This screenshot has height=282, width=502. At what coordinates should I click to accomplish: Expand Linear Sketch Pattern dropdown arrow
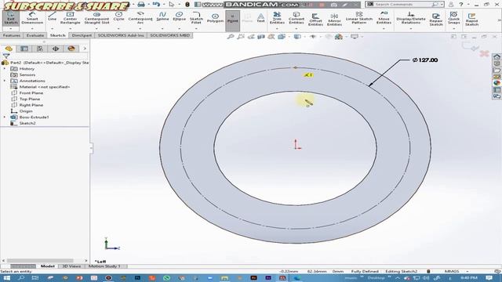pyautogui.click(x=359, y=29)
